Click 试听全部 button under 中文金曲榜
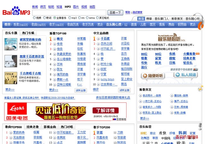The width and height of the screenshot is (205, 144). coord(124,90)
